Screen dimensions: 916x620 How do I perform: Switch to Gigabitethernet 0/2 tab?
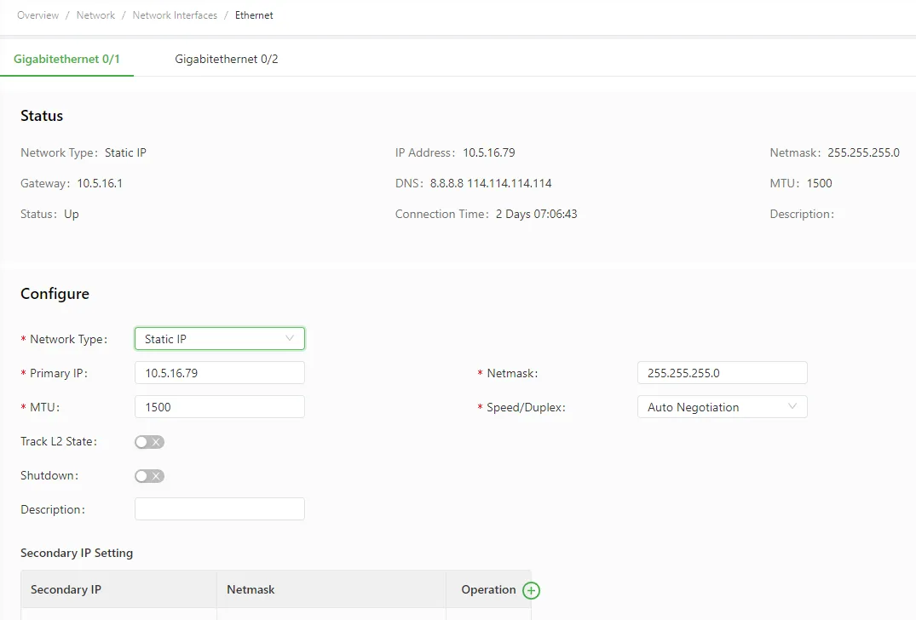(226, 59)
